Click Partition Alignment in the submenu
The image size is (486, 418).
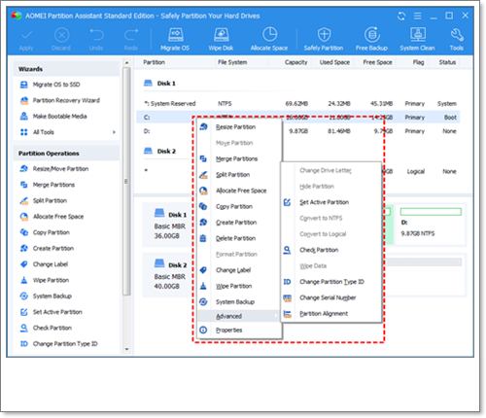coord(330,313)
